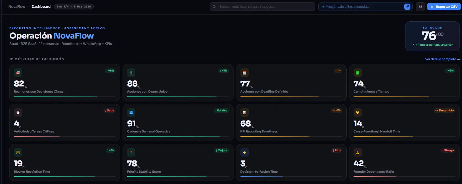Open the notifications bell
This screenshot has width=462, height=184.
coord(420,6)
